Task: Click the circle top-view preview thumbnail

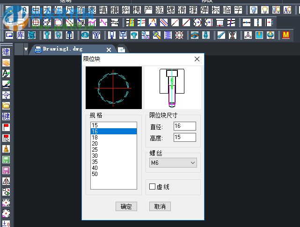Action: tap(114, 88)
